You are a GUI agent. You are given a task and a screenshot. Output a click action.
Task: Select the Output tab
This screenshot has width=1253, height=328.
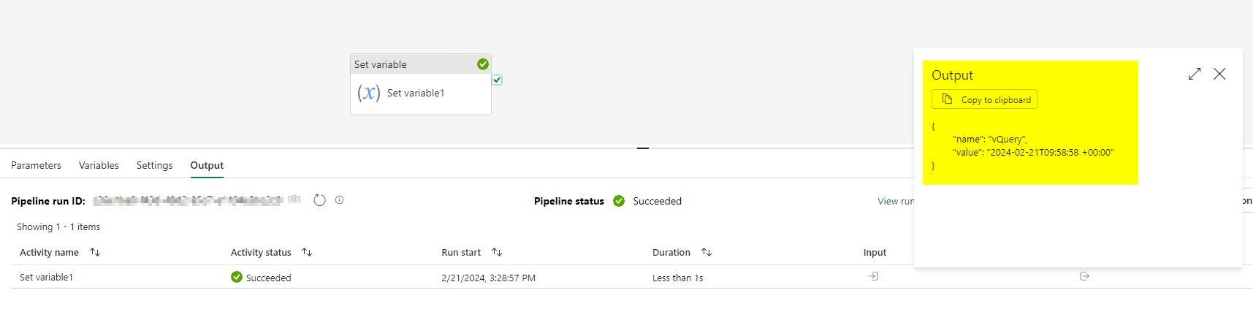coord(207,165)
